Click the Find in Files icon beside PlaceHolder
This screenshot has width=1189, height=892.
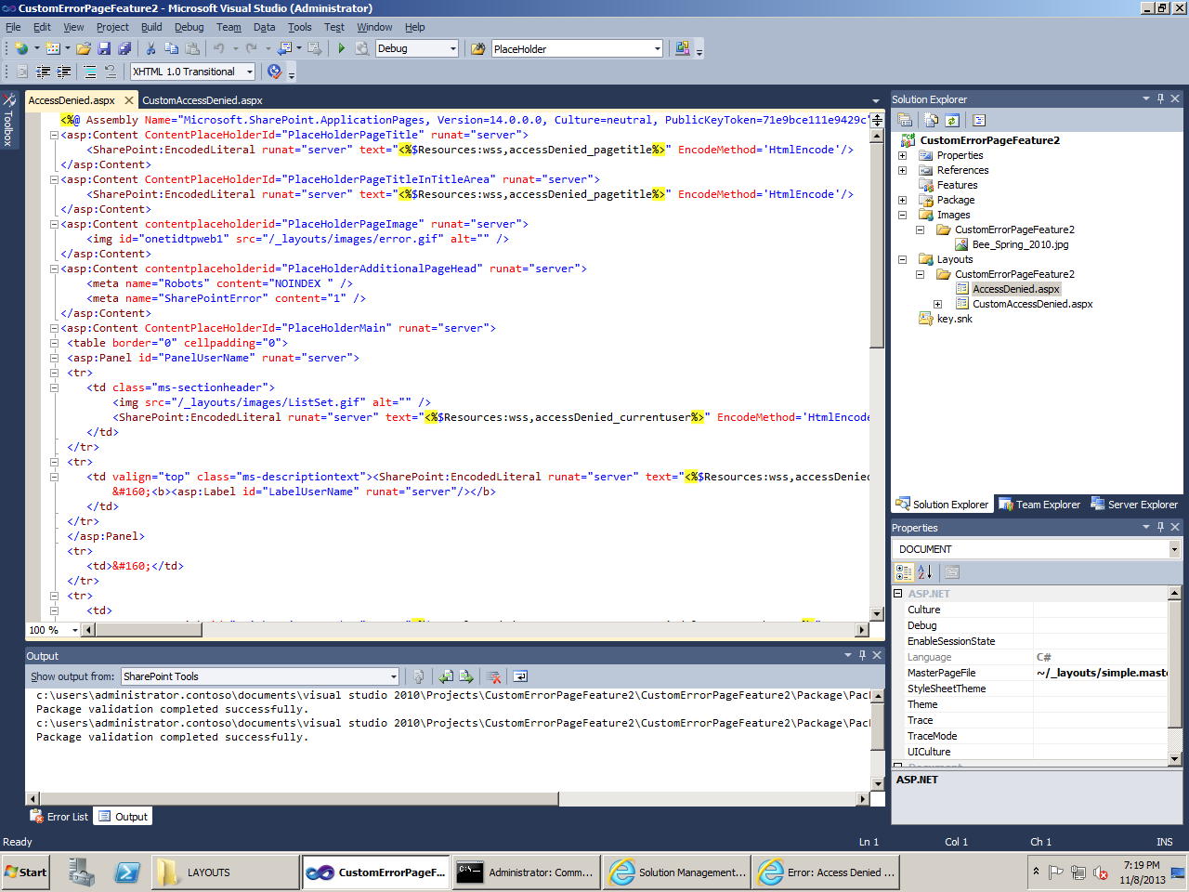pos(478,48)
